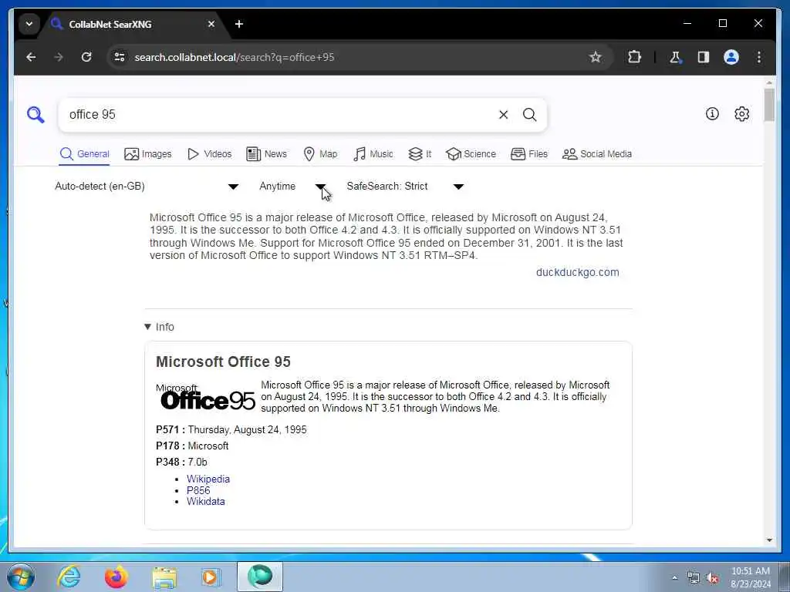Open the SafeSearch: Strict dropdown
The width and height of the screenshot is (790, 592).
405,187
